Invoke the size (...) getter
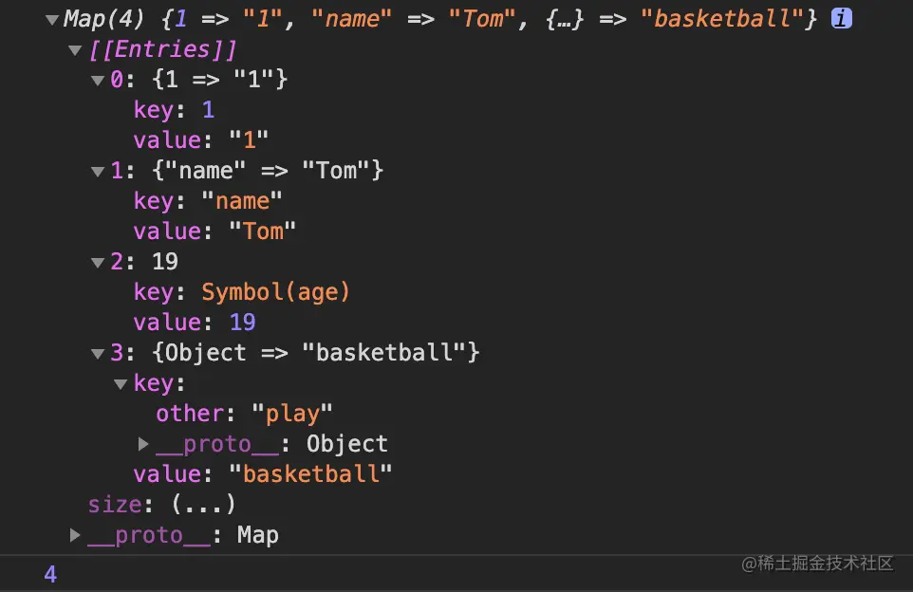 pos(203,504)
